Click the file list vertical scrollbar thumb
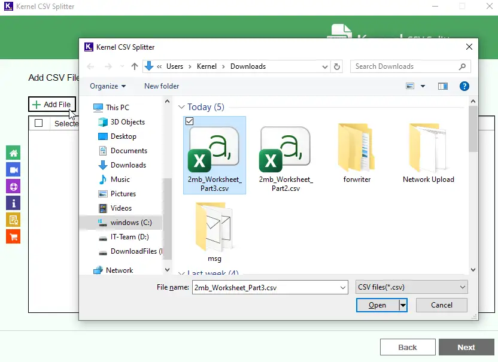 pyautogui.click(x=473, y=129)
